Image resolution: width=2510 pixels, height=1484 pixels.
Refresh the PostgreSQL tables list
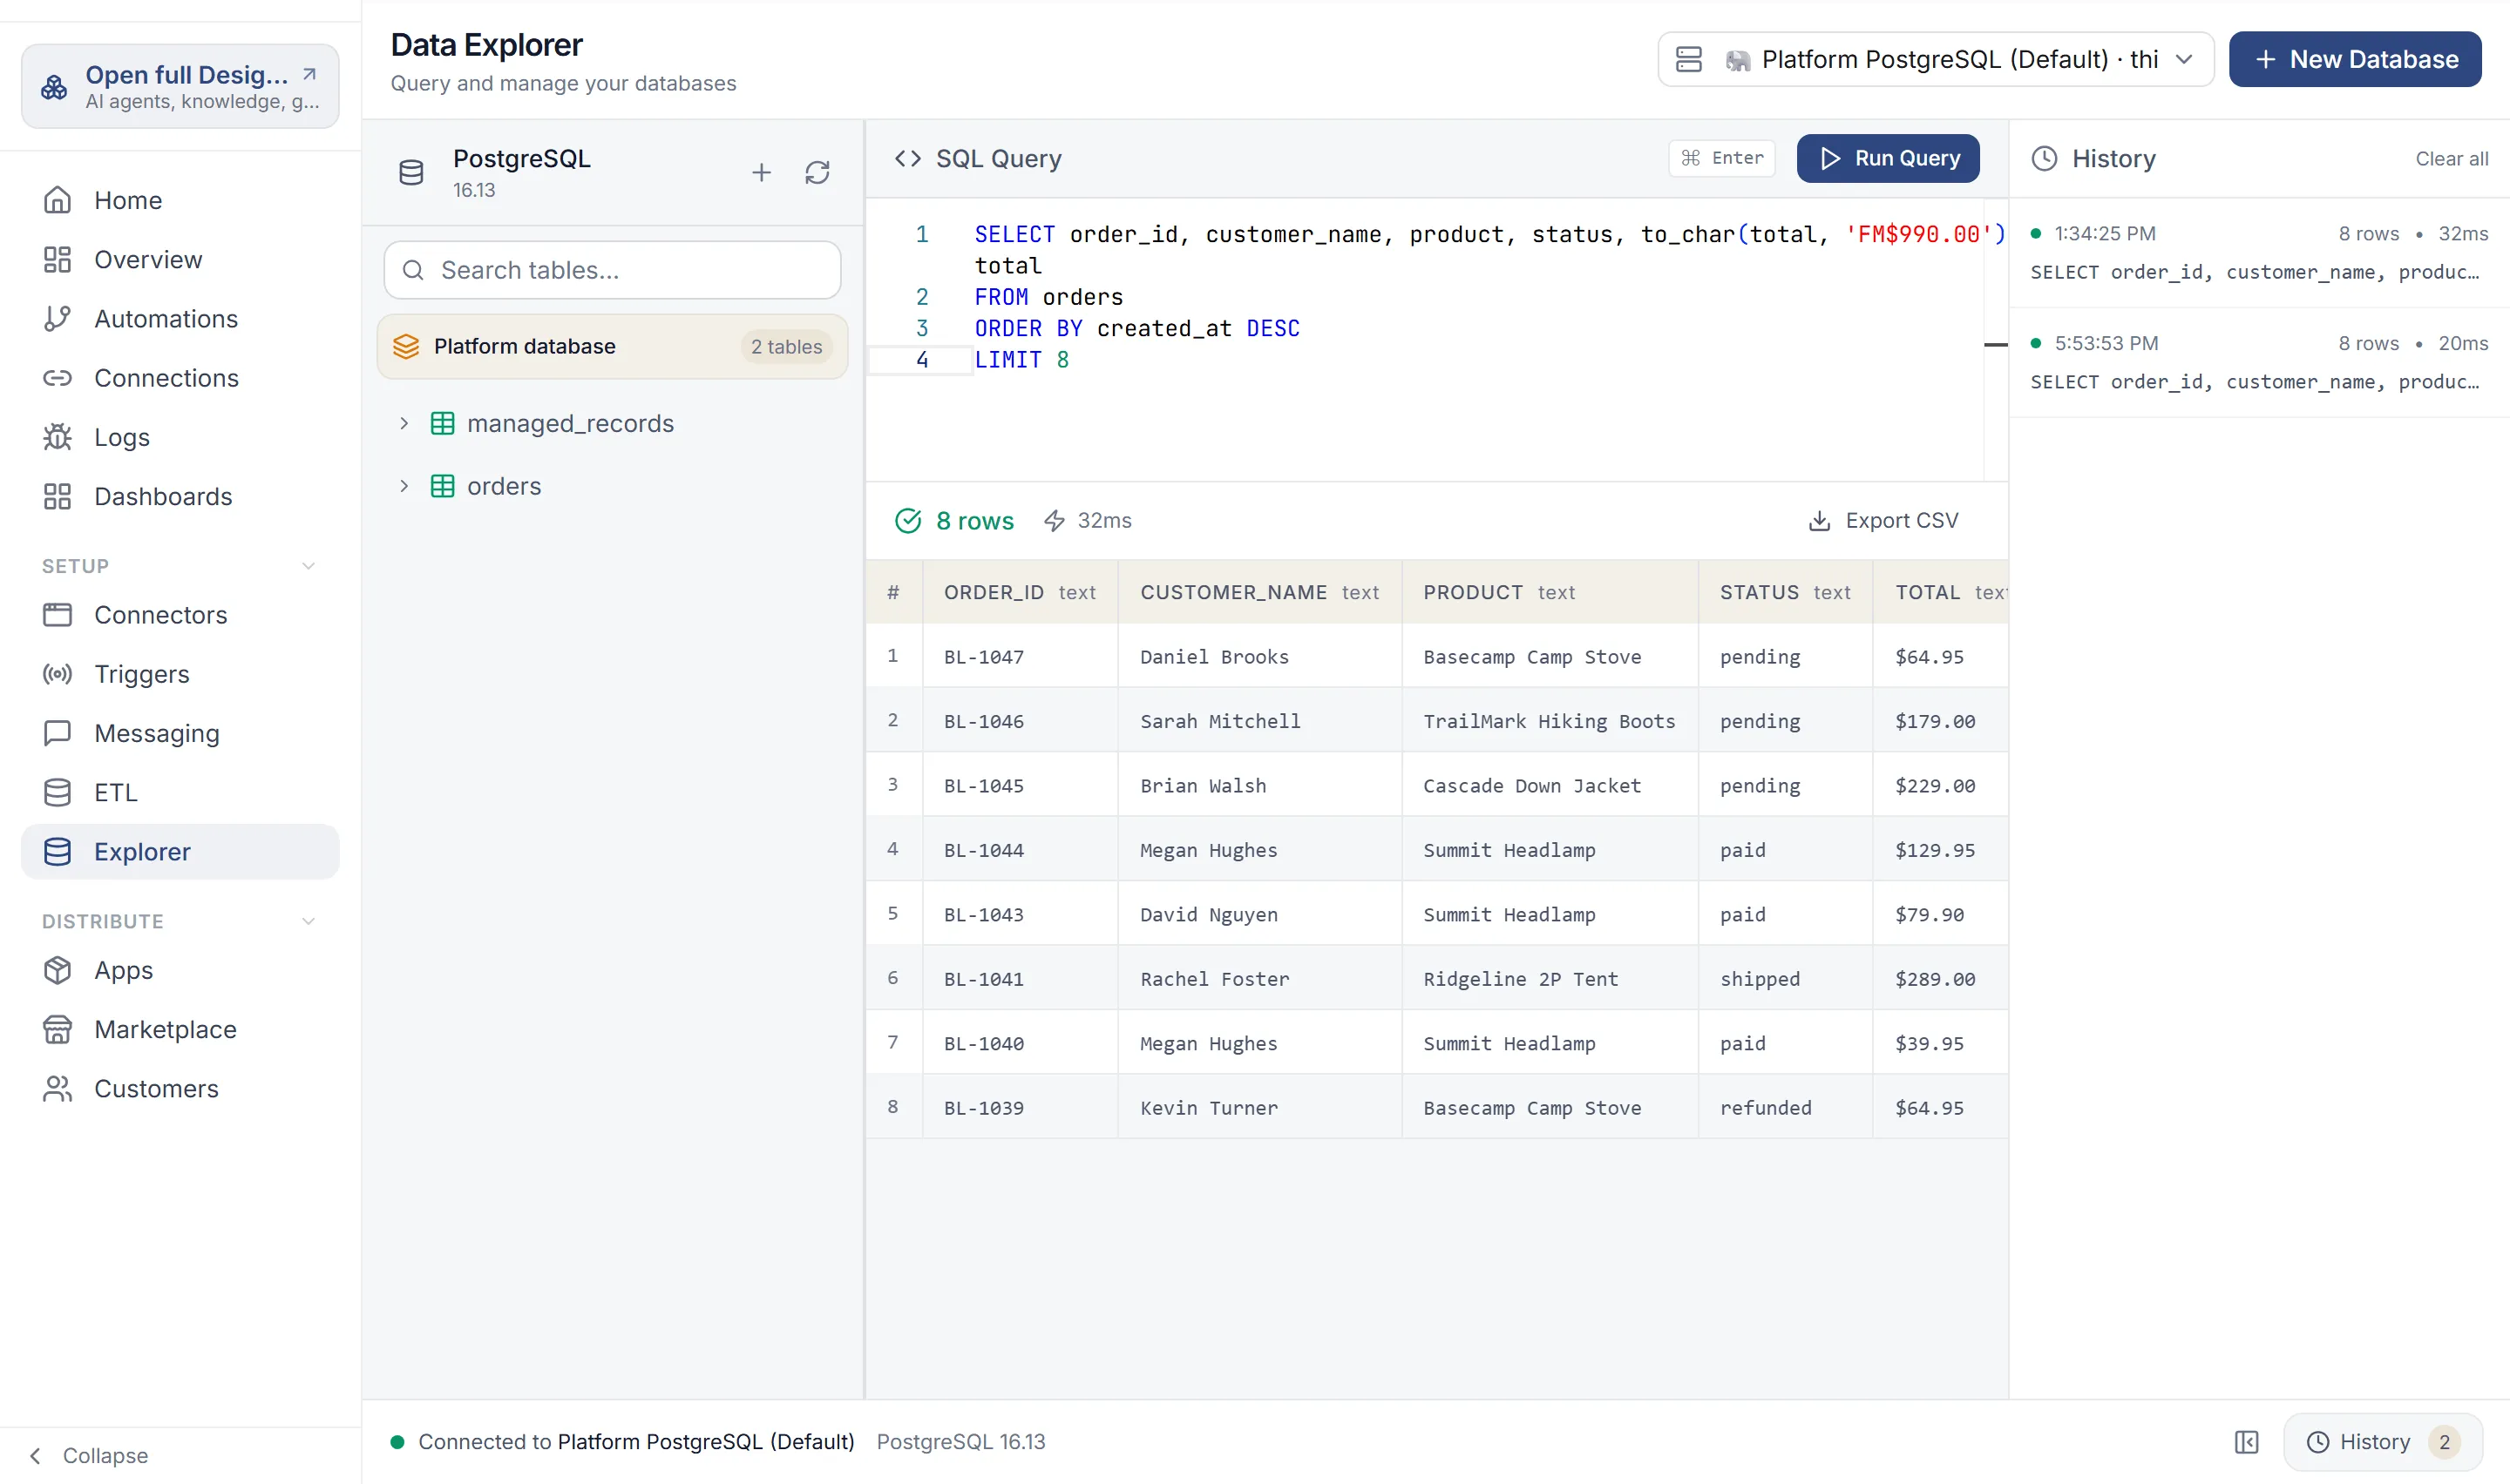pyautogui.click(x=817, y=173)
